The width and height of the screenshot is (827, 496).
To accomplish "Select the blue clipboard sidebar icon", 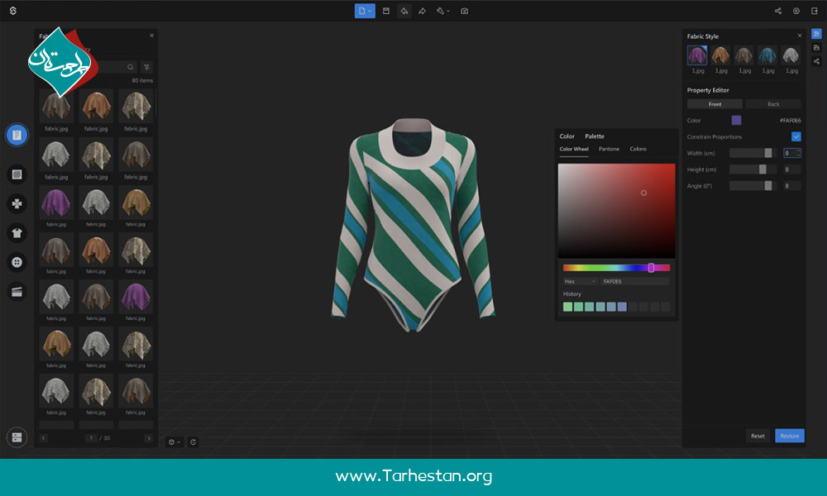I will point(17,135).
